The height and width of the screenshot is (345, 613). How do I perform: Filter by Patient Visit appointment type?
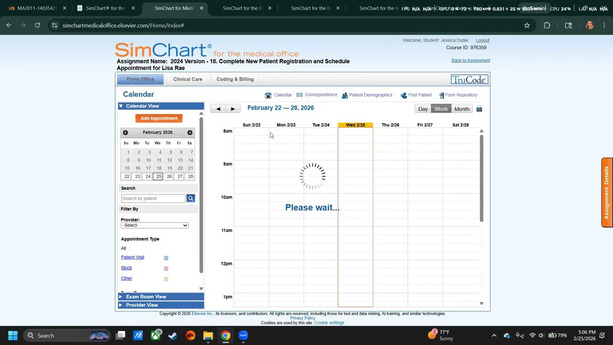click(x=133, y=257)
